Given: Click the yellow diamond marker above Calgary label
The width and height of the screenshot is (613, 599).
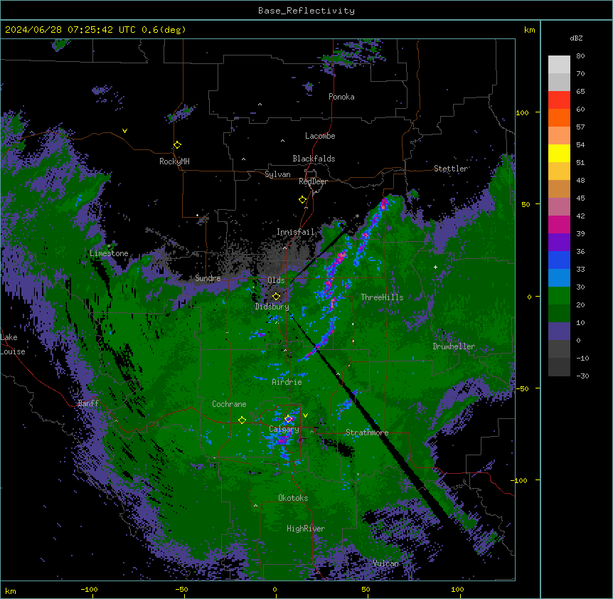Looking at the screenshot, I should click(289, 419).
